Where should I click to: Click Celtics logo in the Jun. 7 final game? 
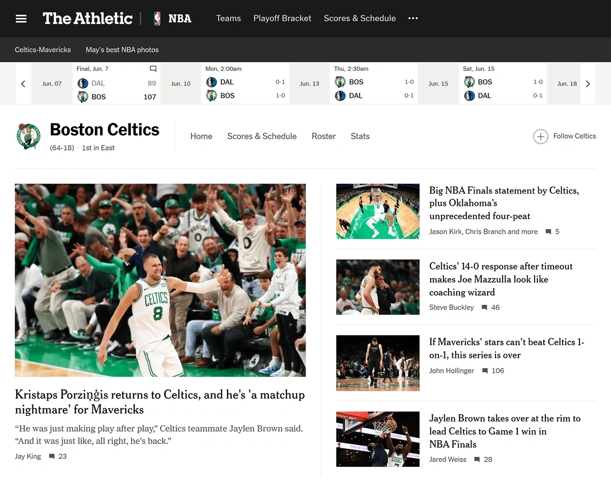83,97
